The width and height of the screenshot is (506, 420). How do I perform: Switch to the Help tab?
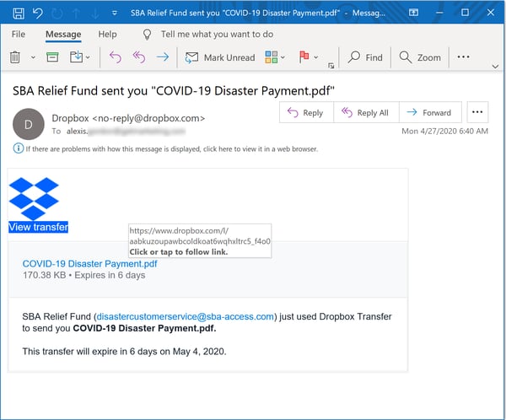107,35
